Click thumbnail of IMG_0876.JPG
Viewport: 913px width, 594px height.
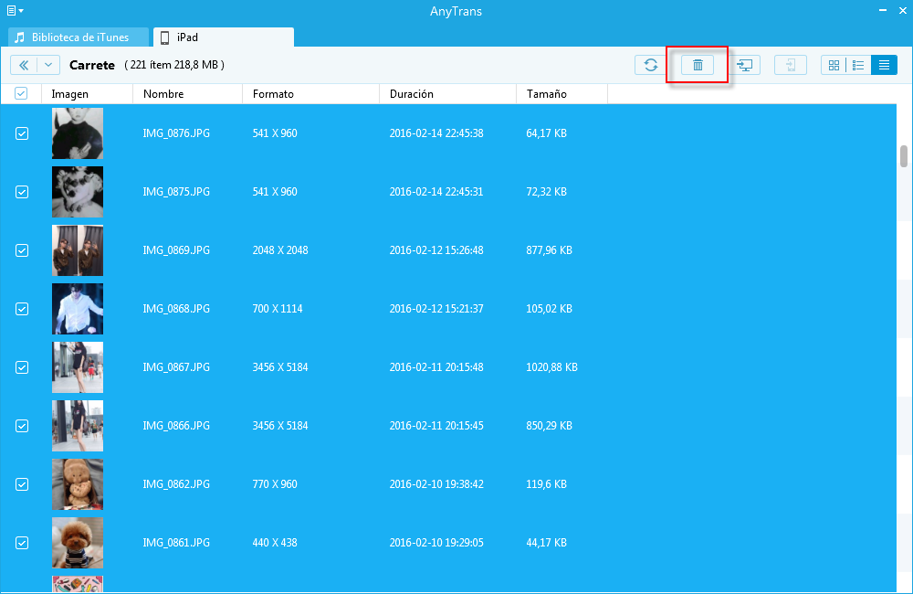point(78,133)
